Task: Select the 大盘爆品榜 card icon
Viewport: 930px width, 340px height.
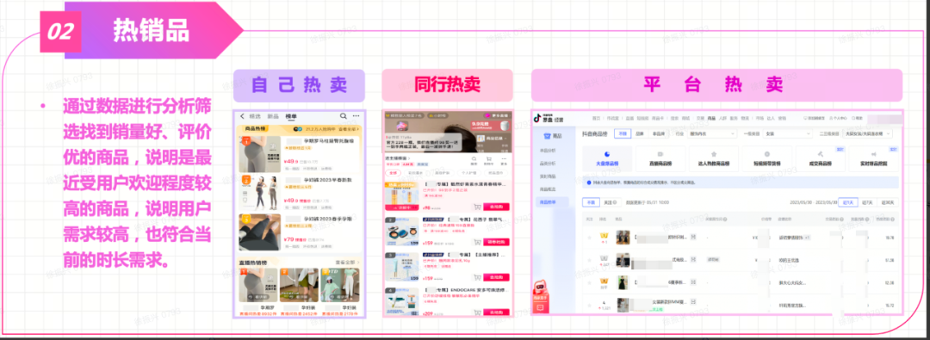Action: point(606,153)
